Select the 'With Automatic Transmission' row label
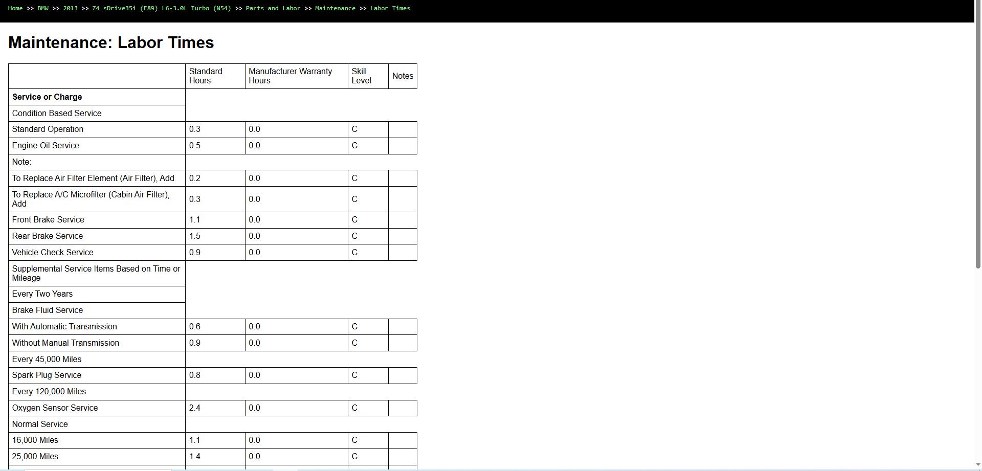This screenshot has width=982, height=471. point(64,327)
